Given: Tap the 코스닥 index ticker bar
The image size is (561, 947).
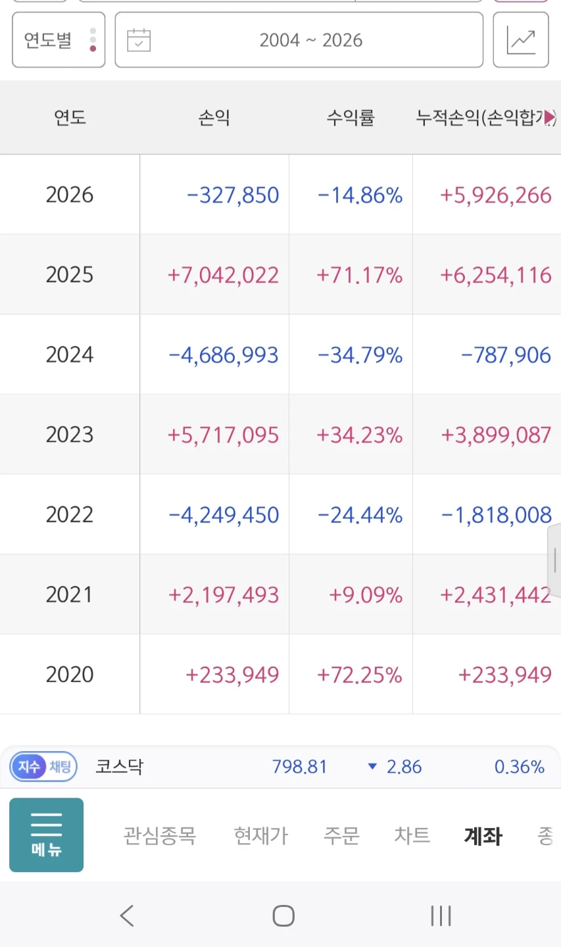Looking at the screenshot, I should [x=280, y=767].
